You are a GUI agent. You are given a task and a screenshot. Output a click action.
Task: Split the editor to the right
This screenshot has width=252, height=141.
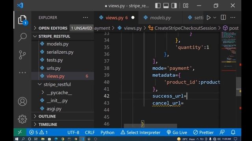coord(223,17)
